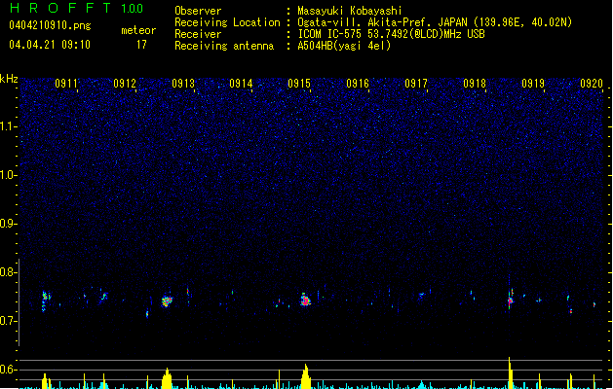Click the 0916 time marker
The height and width of the screenshot is (389, 613).
coord(358,84)
